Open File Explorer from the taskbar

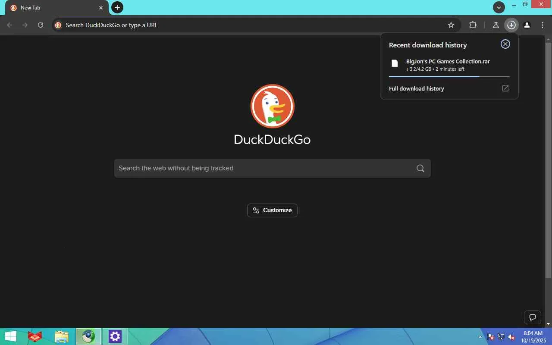coord(62,336)
